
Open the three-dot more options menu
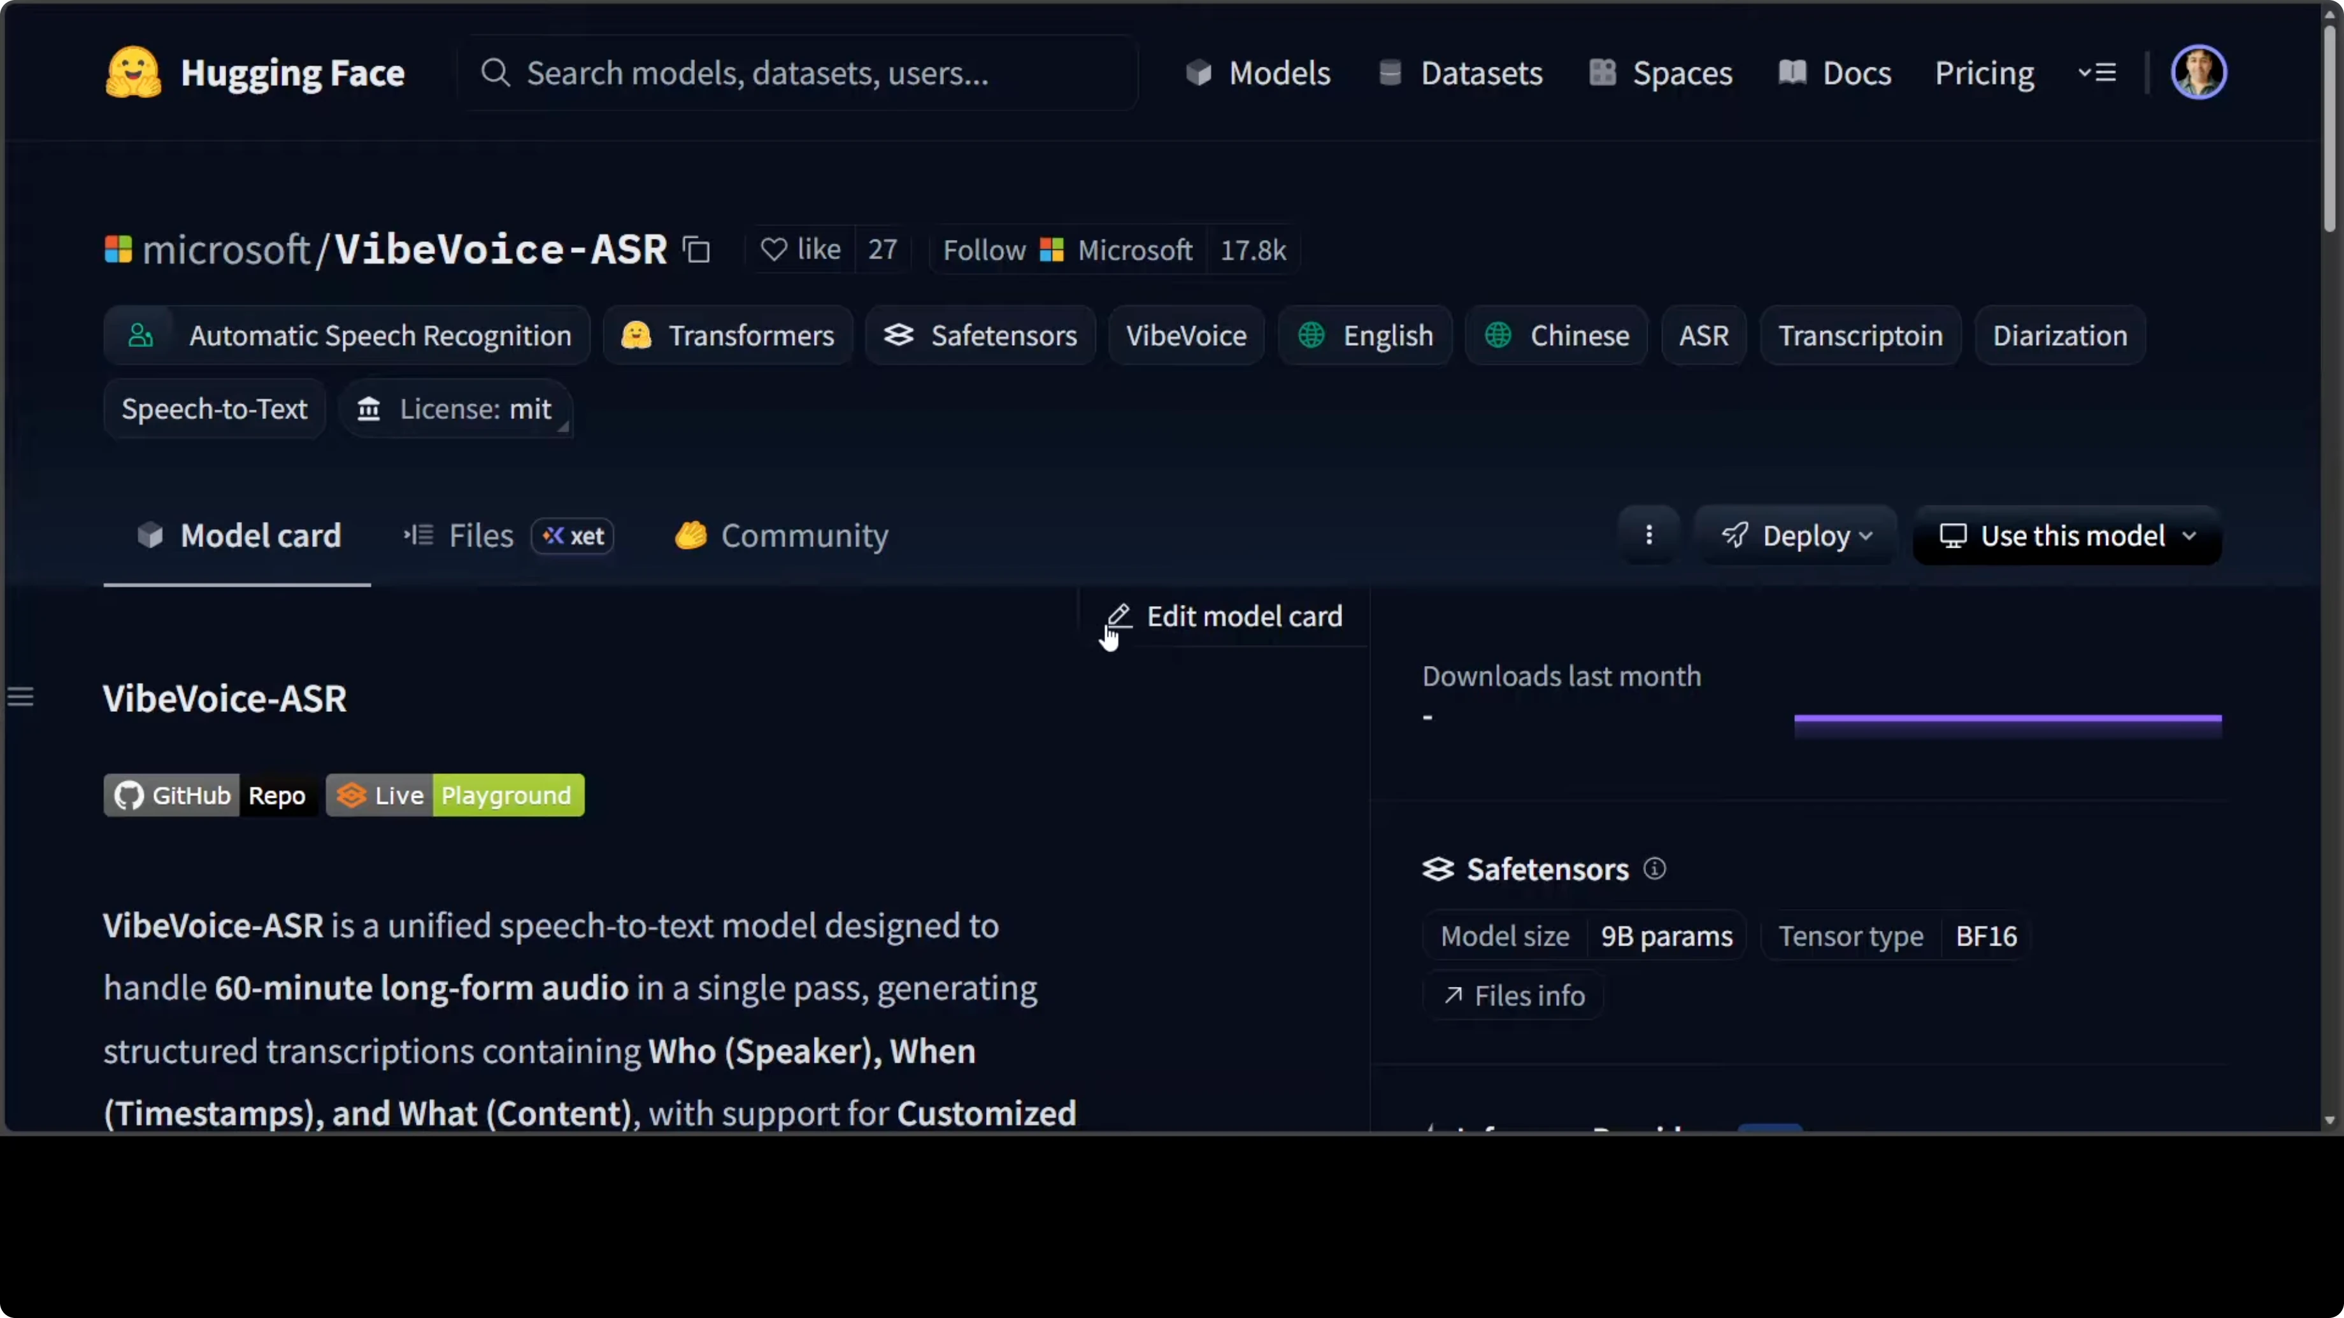coord(1648,535)
